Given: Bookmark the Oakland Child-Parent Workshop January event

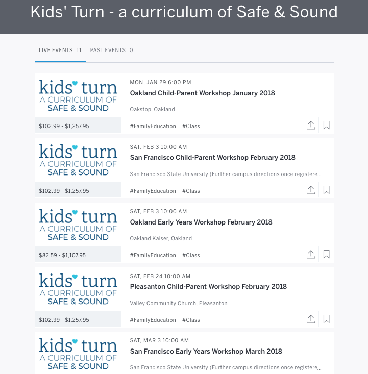Looking at the screenshot, I should 327,126.
